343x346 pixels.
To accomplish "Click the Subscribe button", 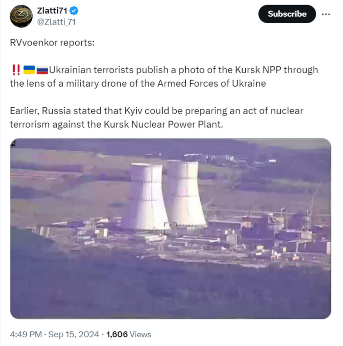I will pyautogui.click(x=287, y=14).
